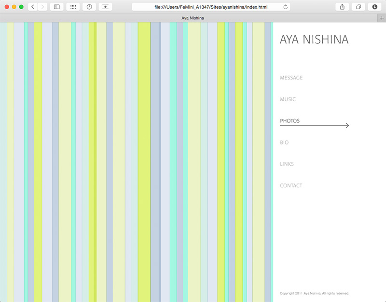This screenshot has height=302, width=386.
Task: Open the Top Sites grid
Action: (73, 7)
